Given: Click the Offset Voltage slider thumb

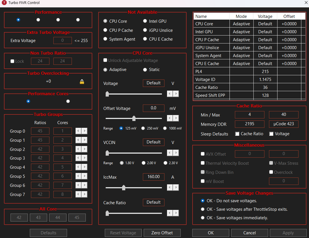Looking at the screenshot, I should pyautogui.click(x=134, y=118).
